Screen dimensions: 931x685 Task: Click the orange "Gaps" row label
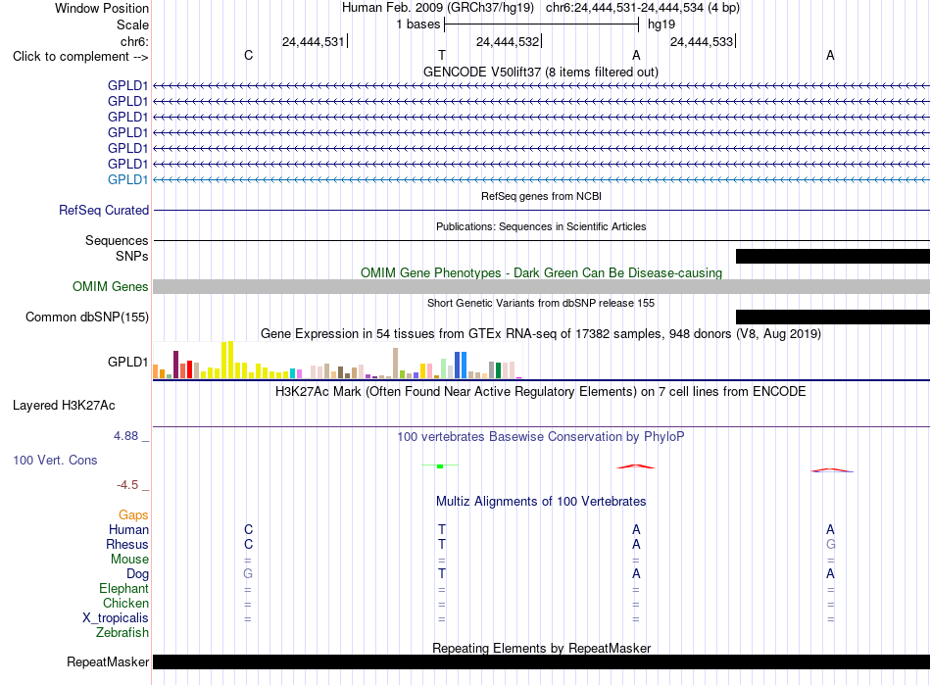[x=133, y=515]
